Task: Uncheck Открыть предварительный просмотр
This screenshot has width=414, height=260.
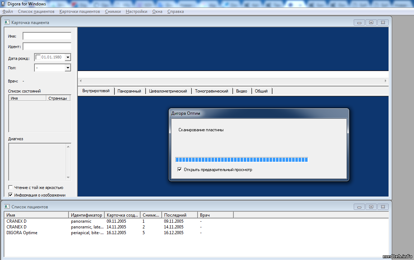Action: coord(180,170)
